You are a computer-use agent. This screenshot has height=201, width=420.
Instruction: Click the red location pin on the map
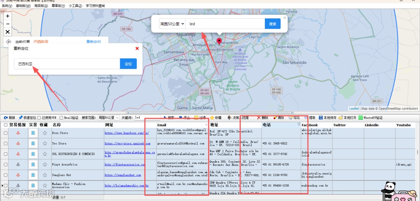[x=219, y=41]
